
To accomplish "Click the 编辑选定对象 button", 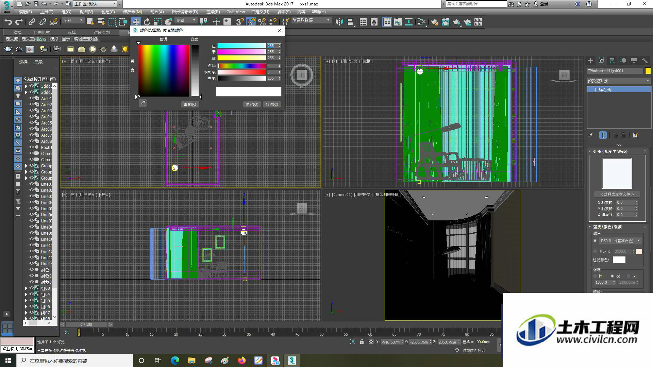I will [x=86, y=39].
